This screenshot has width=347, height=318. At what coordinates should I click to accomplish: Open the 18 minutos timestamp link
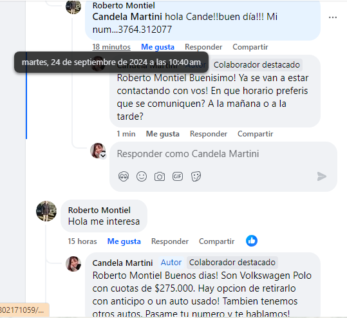pos(111,47)
